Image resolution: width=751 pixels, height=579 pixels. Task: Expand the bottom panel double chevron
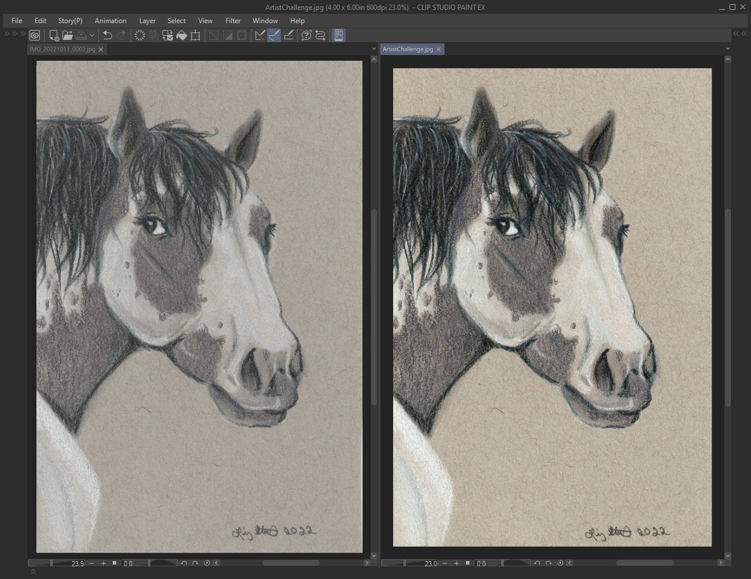(34, 571)
